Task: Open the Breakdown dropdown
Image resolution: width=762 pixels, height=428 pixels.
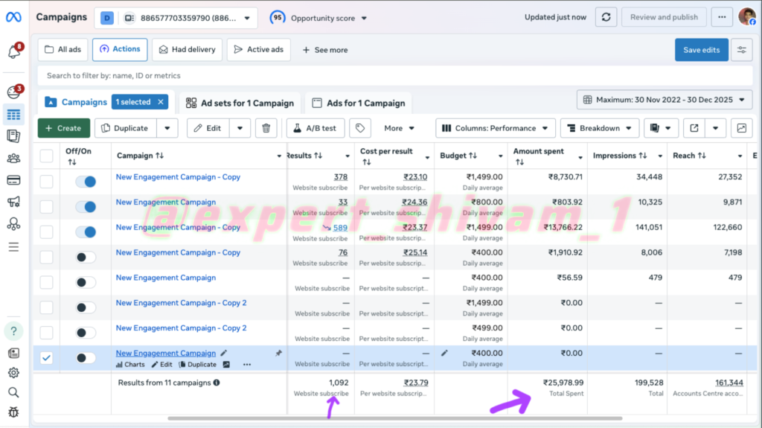Action: point(599,128)
